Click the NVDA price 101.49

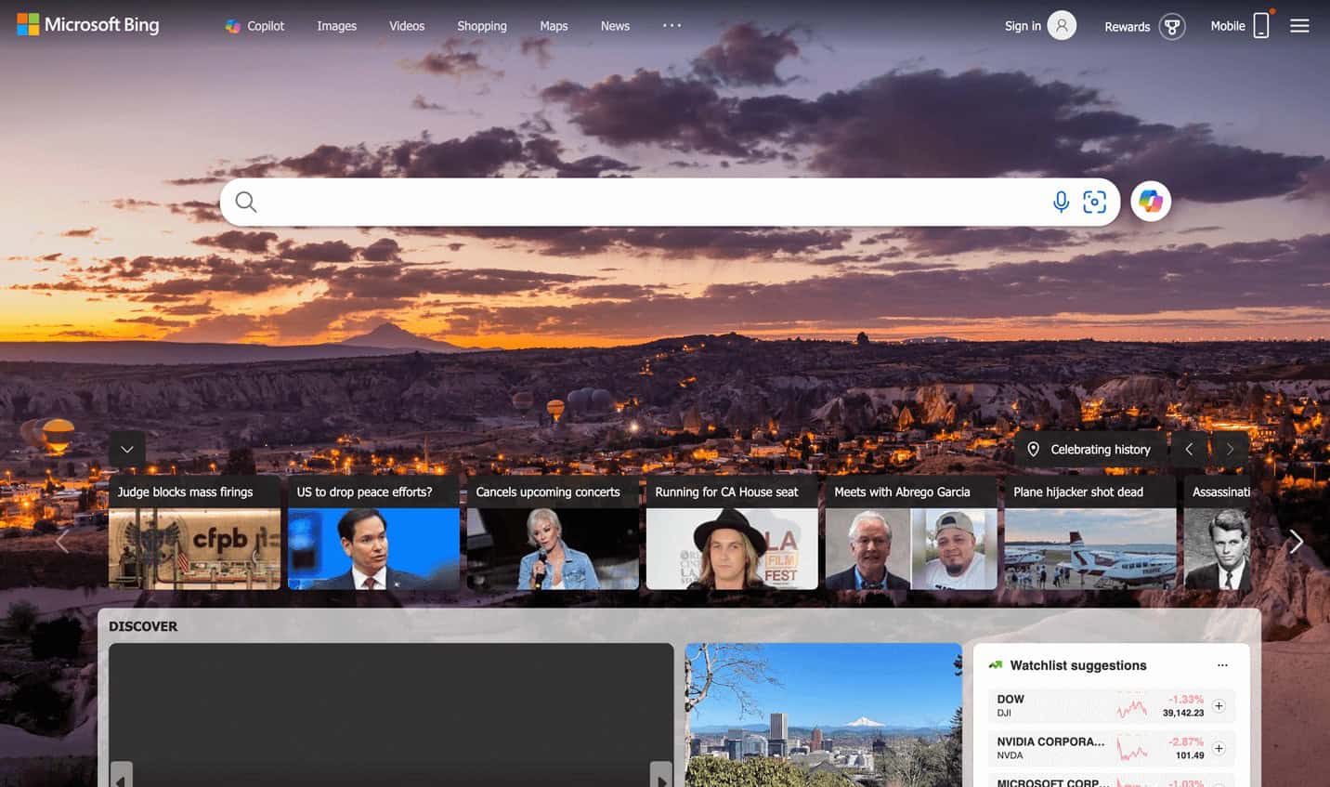click(1190, 755)
